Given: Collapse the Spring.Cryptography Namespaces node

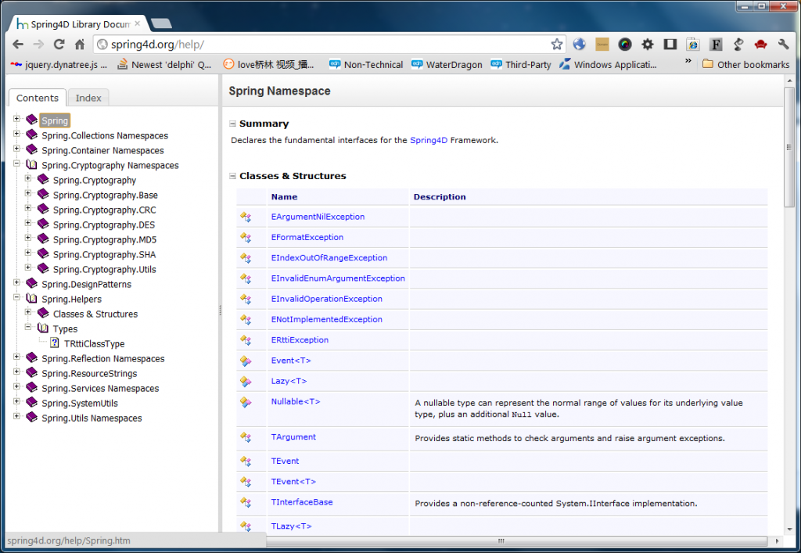Looking at the screenshot, I should click(x=16, y=165).
